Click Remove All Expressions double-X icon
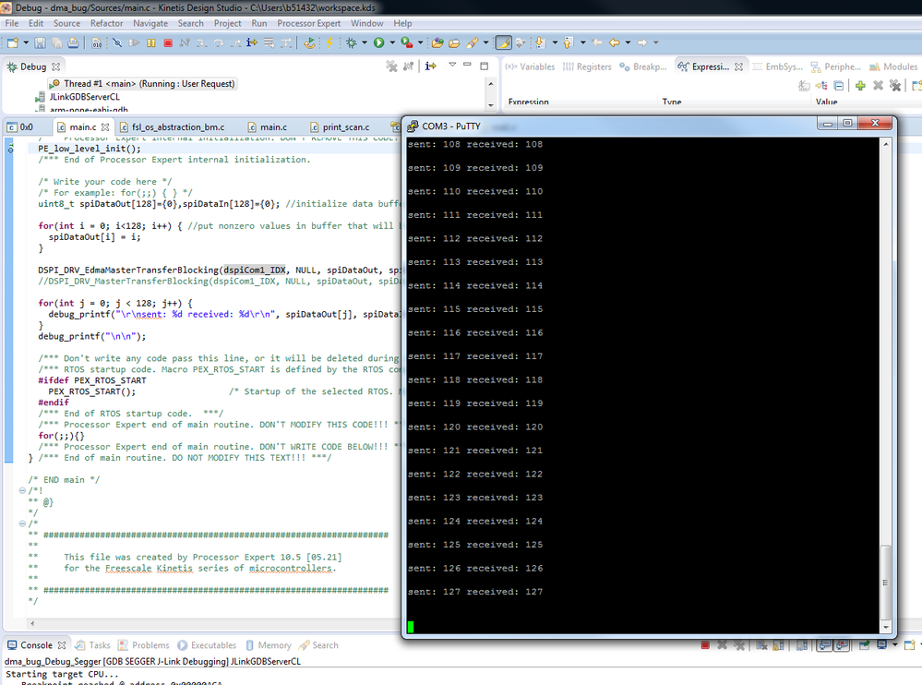The image size is (922, 685). [x=895, y=86]
